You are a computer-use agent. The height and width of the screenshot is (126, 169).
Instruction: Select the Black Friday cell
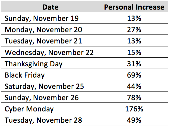(50, 75)
